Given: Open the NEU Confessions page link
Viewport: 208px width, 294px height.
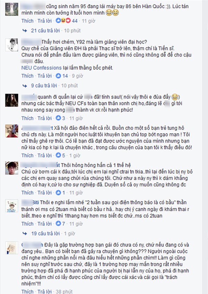Looking at the screenshot, I should (x=42, y=68).
